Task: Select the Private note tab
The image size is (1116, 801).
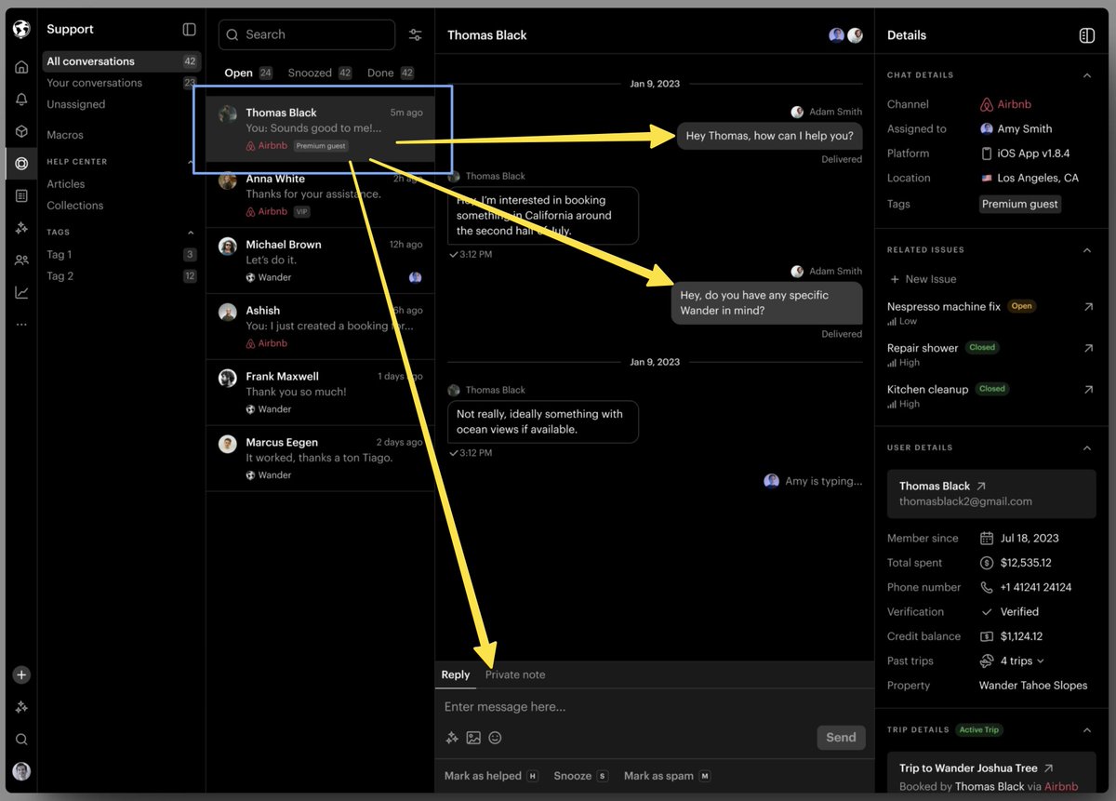Action: click(x=515, y=674)
